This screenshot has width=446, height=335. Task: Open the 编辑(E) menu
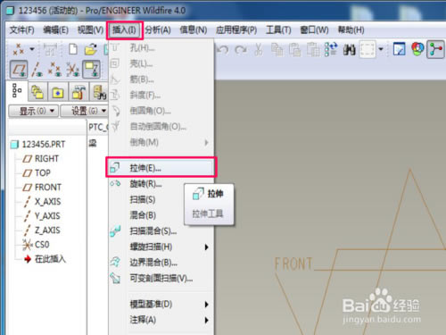55,30
